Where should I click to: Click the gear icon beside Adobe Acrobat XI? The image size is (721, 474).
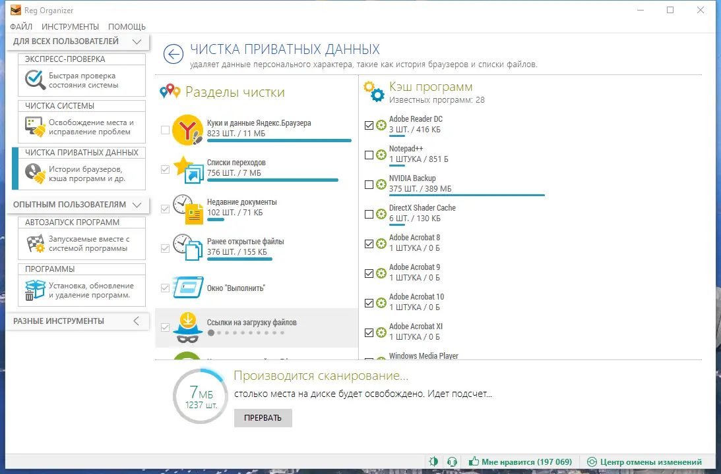381,332
